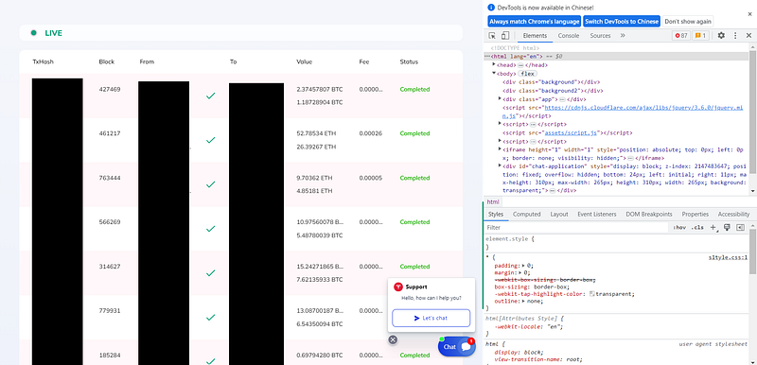Click the green checkmark in row 314627
The height and width of the screenshot is (365, 757).
click(210, 273)
